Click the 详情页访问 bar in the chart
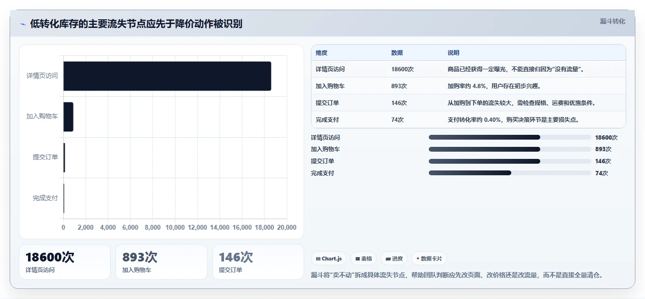The image size is (645, 299). tap(167, 76)
